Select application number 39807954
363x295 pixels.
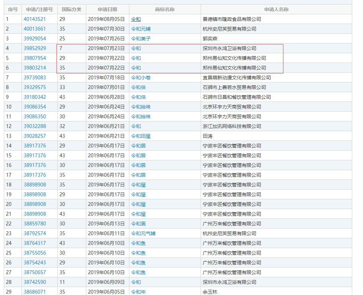35,58
